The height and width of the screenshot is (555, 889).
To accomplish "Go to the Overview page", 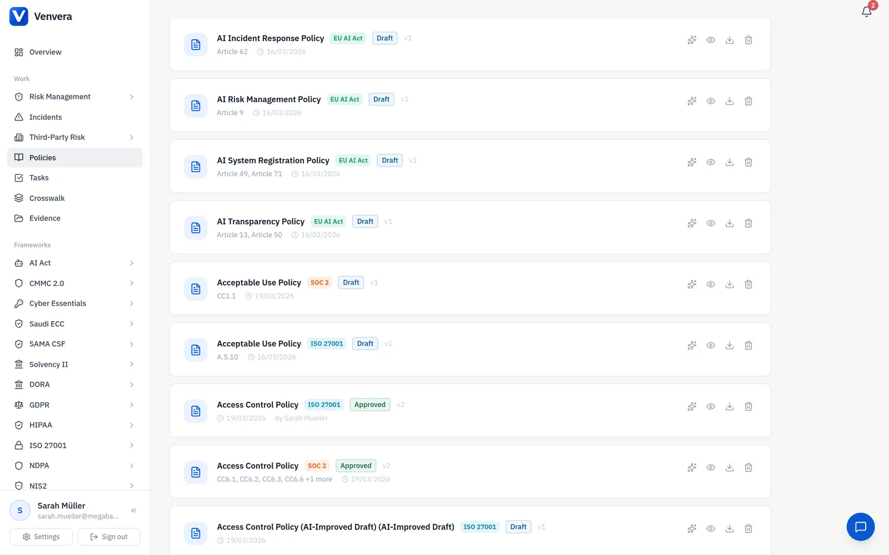I will [x=75, y=52].
